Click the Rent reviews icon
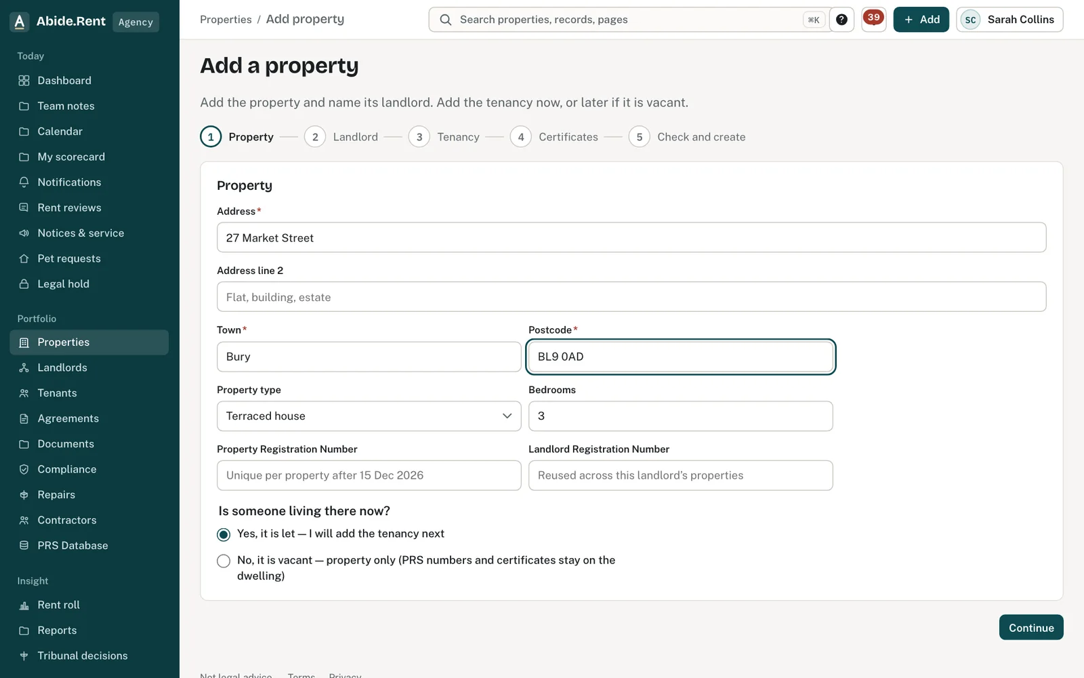The image size is (1084, 678). pos(24,207)
